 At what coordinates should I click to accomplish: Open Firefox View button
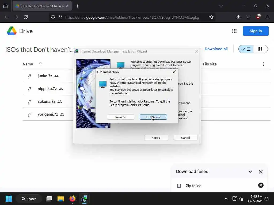(5, 6)
